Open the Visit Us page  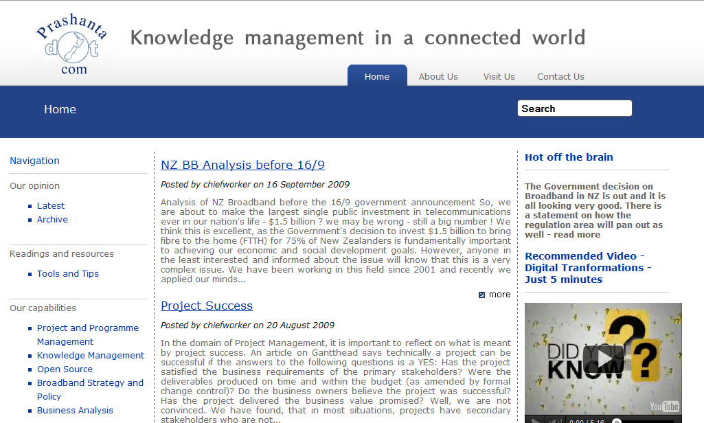[499, 76]
